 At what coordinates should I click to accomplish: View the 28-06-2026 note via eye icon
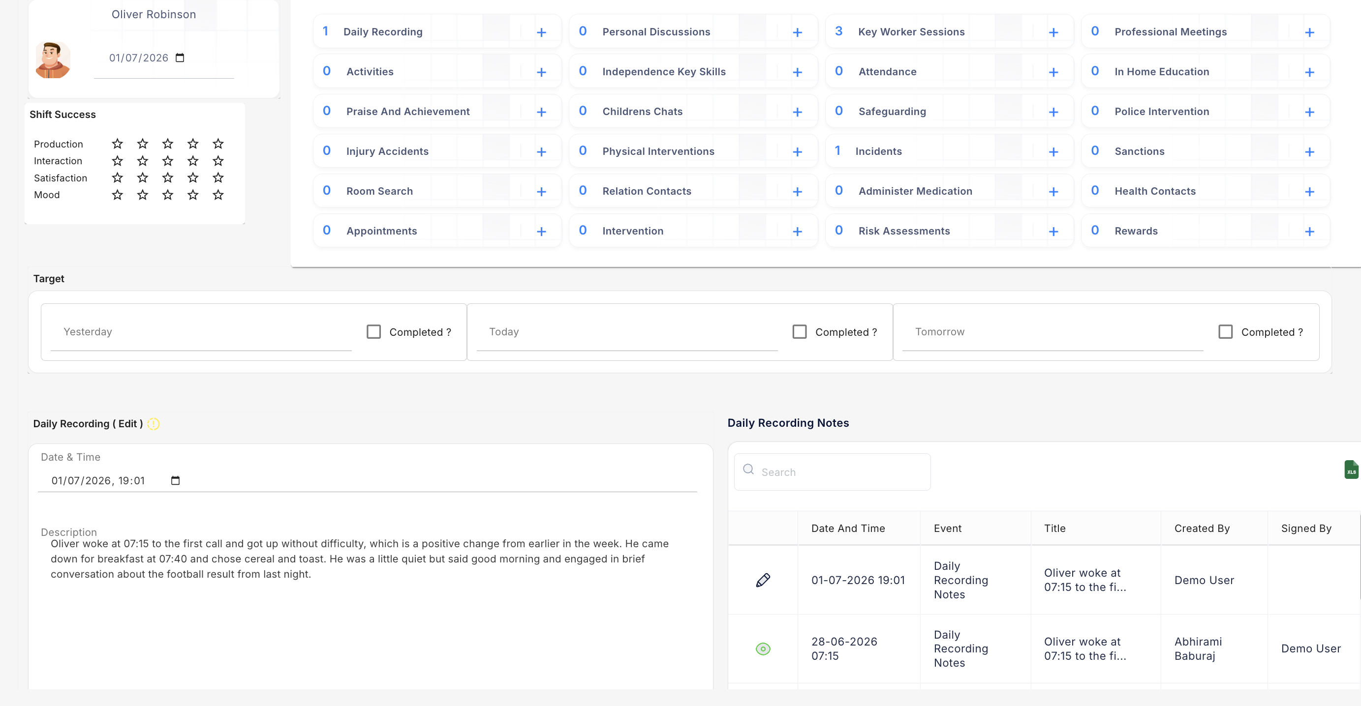pos(762,648)
